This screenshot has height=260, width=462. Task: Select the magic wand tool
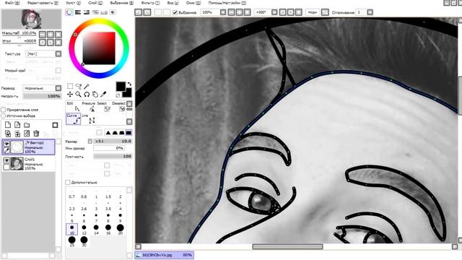(87, 86)
